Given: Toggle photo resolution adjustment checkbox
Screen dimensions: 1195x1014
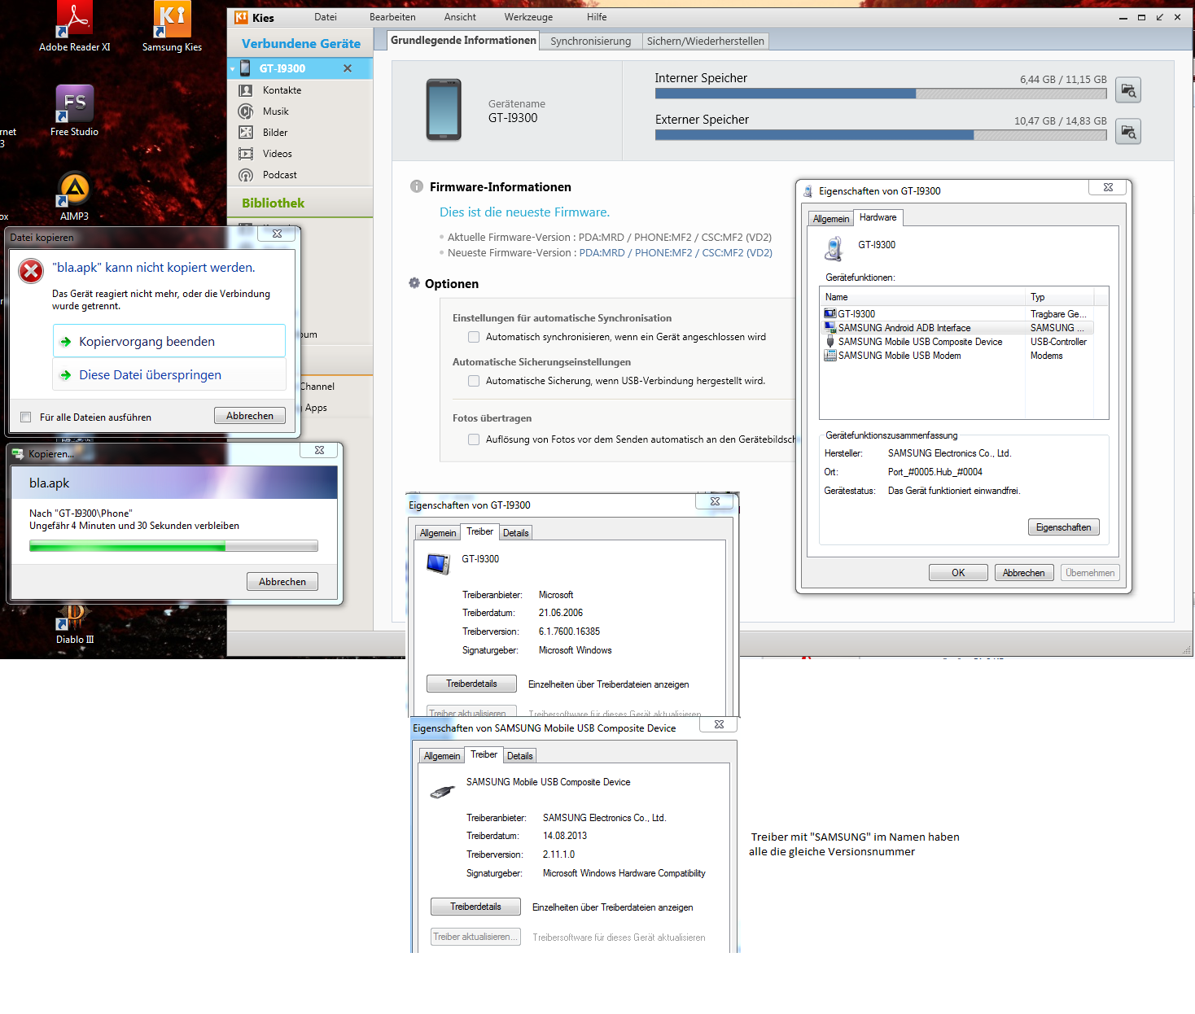Looking at the screenshot, I should pyautogui.click(x=474, y=439).
